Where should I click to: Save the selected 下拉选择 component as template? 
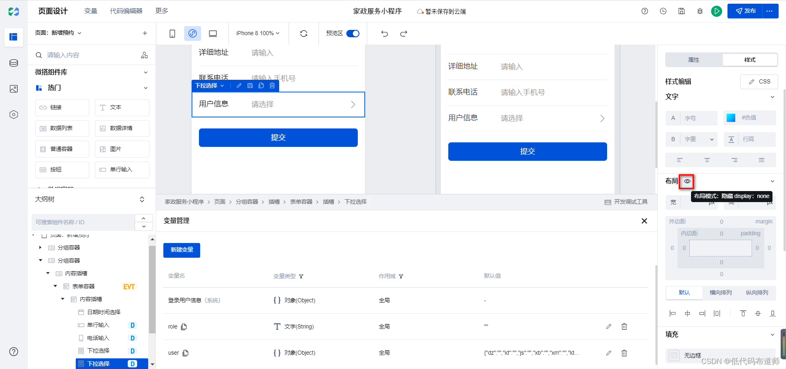[x=250, y=85]
